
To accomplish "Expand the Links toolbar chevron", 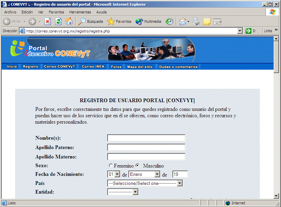I will click(276, 30).
